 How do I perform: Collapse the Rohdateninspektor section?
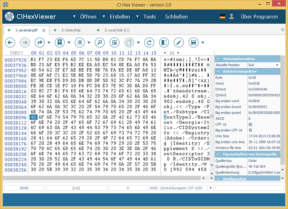(218, 71)
